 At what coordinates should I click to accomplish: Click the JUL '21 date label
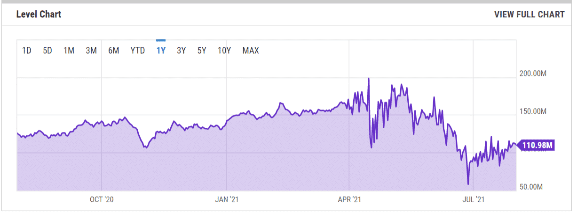474,199
